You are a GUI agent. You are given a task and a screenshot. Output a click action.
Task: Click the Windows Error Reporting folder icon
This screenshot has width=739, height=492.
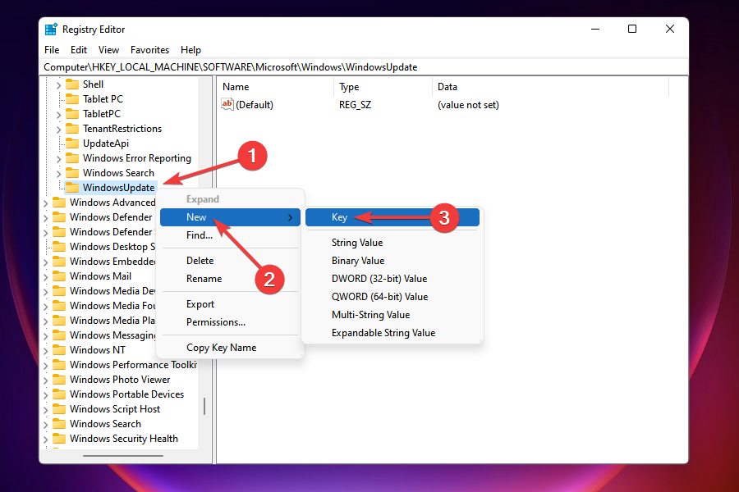pos(72,158)
